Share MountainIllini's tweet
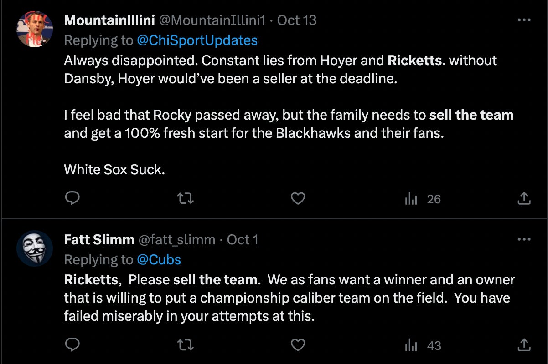The width and height of the screenshot is (548, 364). coord(524,199)
